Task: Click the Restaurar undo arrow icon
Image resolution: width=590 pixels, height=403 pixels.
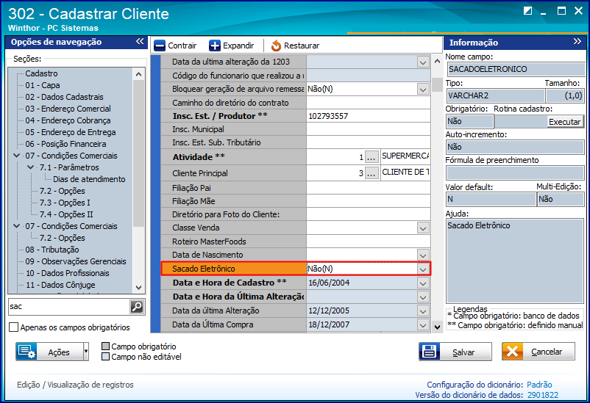Action: (x=276, y=46)
